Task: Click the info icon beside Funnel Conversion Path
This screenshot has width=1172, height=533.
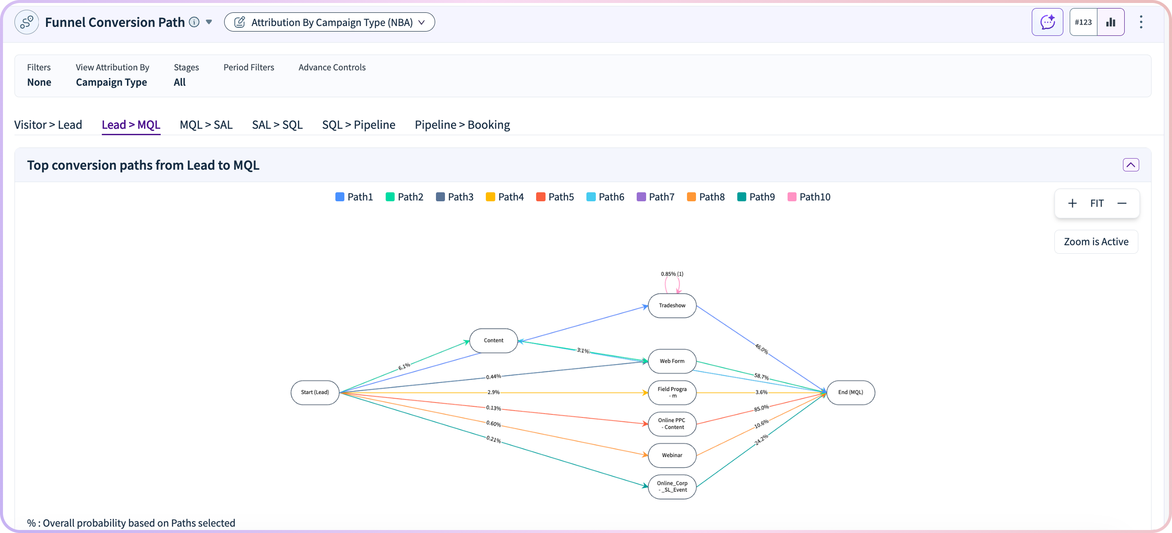Action: (194, 22)
